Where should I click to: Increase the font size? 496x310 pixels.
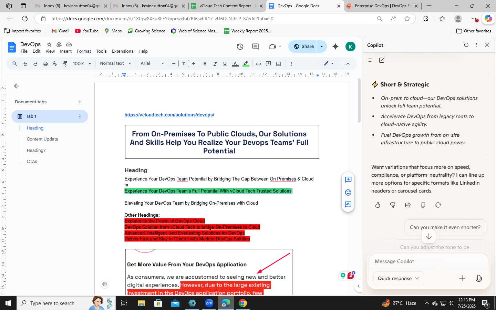pos(194,64)
